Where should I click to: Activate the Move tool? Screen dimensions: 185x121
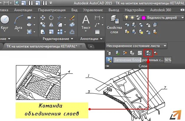click(42, 18)
